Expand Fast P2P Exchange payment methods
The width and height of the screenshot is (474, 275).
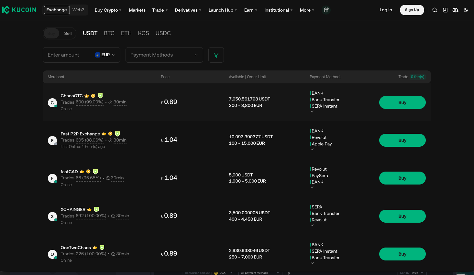312,149
